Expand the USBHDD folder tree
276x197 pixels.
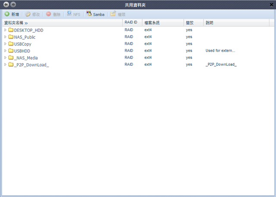(x=5, y=51)
